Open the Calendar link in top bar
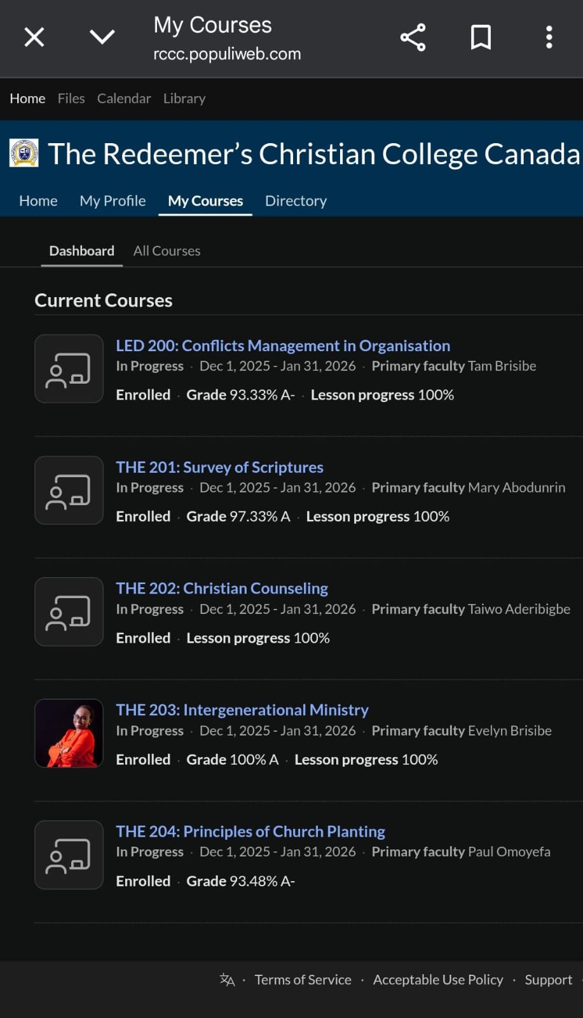 (x=124, y=99)
